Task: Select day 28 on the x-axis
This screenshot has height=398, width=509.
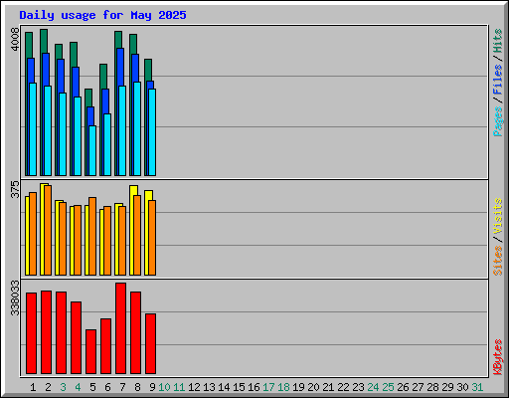Action: (432, 387)
